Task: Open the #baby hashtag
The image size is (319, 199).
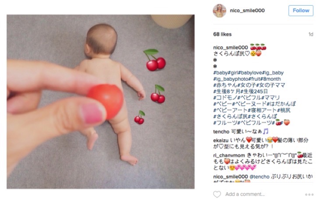Action: 220,73
